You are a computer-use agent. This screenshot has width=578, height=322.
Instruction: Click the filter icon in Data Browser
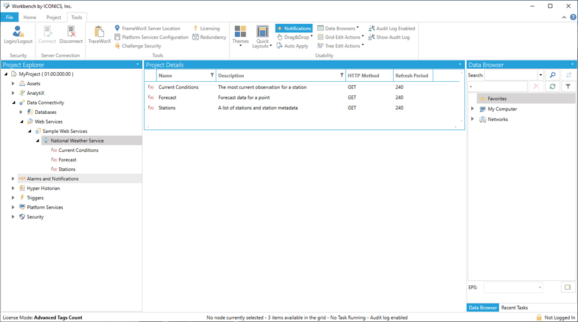pos(567,87)
